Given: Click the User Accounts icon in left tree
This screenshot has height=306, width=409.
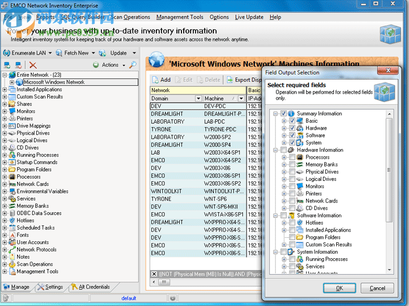Looking at the screenshot, I should click(x=13, y=242).
